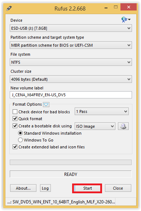
Task: Open the language selection globe icon
Action: click(126, 20)
